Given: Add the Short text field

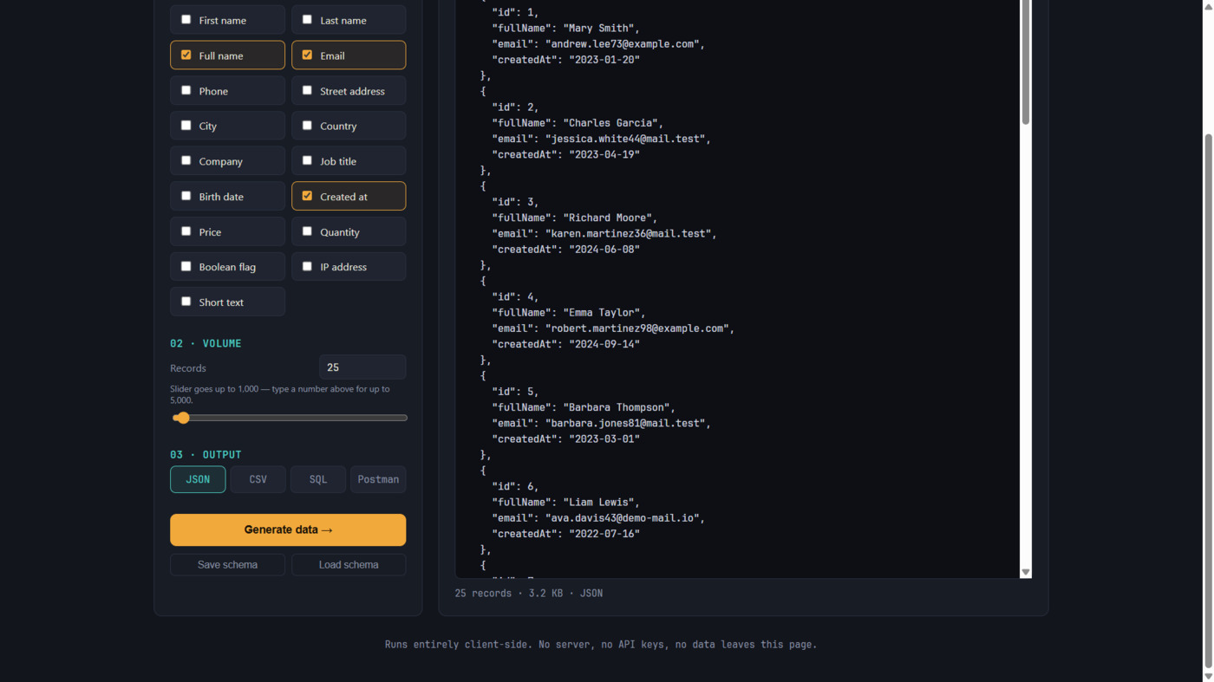Looking at the screenshot, I should [186, 302].
